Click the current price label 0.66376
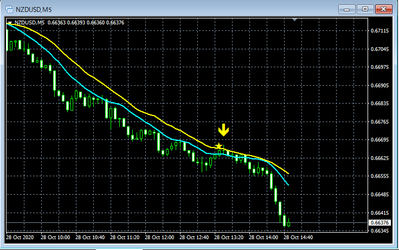This screenshot has width=399, height=250. point(379,223)
